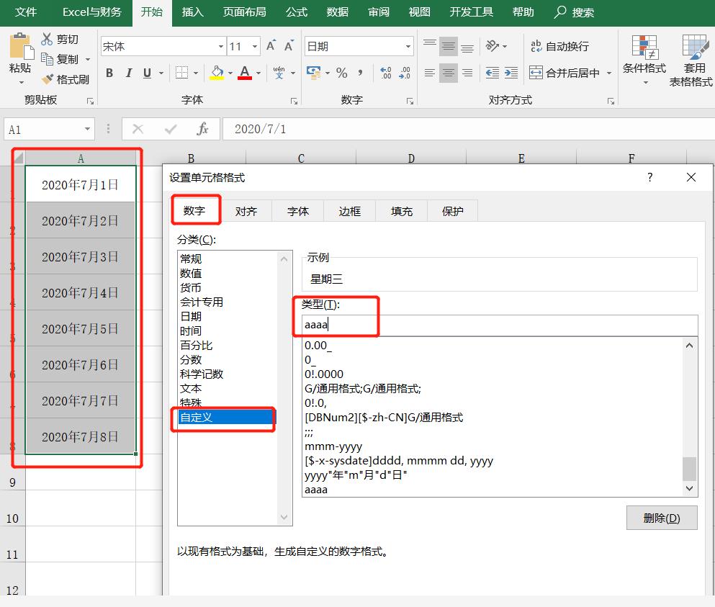Pick the yellow fill color swatch
Viewport: 715px width, 607px height.
point(217,73)
